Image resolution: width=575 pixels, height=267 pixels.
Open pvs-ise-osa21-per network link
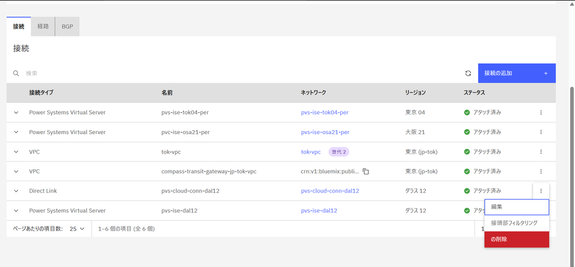click(x=325, y=132)
